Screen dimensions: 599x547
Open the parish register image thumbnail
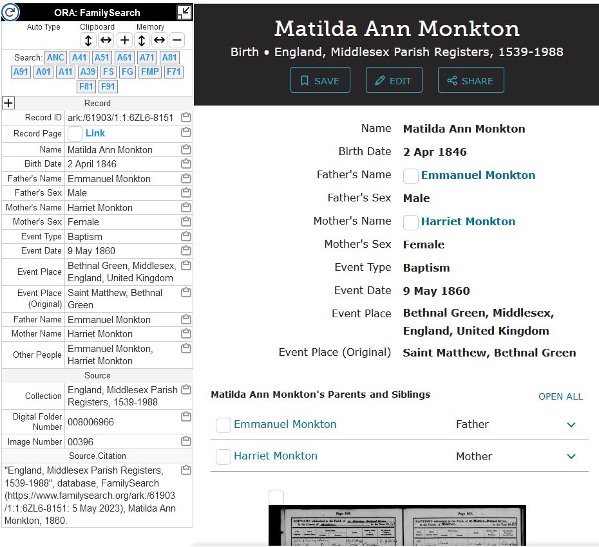pos(397,526)
